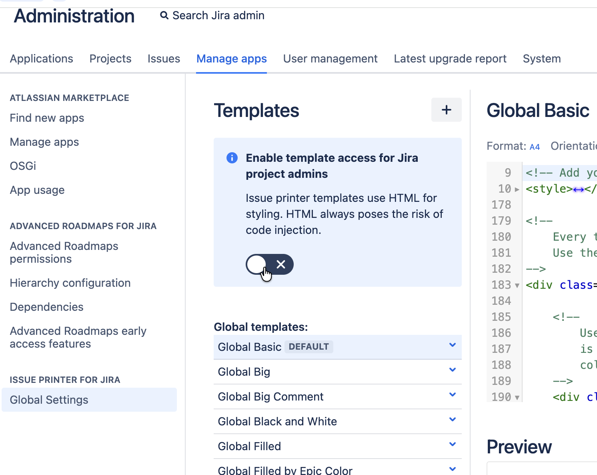Click the plus icon to add template

[x=446, y=110]
